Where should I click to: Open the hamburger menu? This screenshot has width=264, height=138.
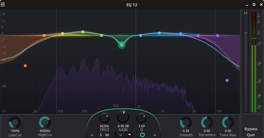(3, 4)
